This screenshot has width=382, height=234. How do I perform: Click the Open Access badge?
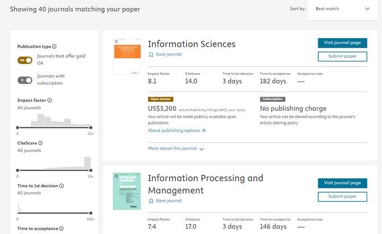click(161, 99)
